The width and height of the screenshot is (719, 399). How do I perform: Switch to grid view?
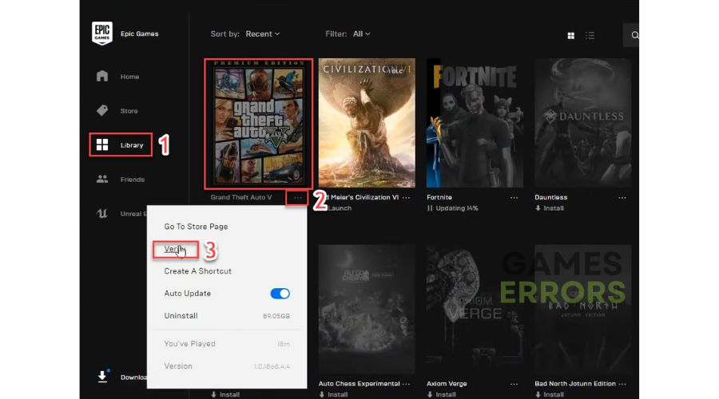(x=571, y=35)
